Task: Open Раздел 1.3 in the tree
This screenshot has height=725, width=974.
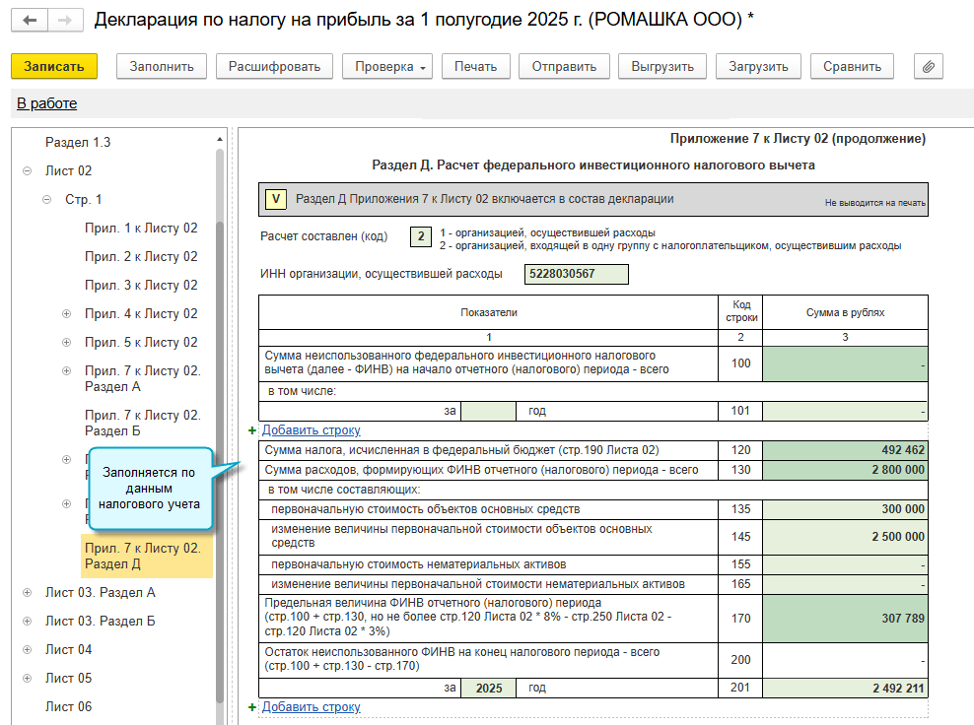Action: coord(78,142)
